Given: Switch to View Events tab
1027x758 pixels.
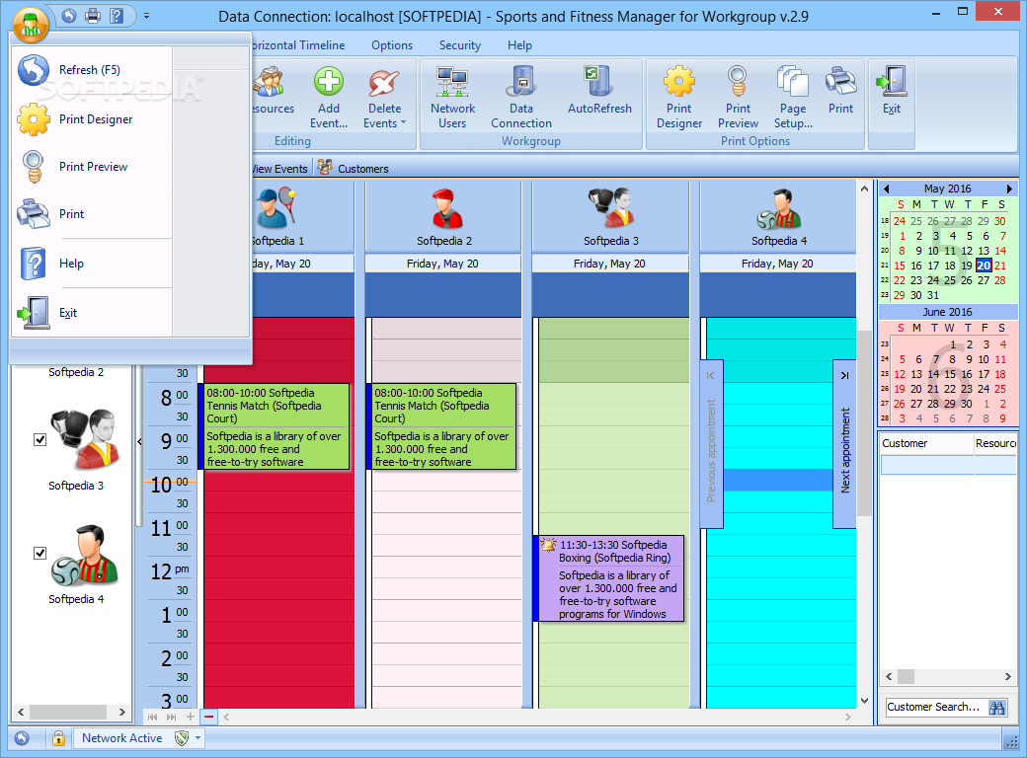Looking at the screenshot, I should point(280,168).
